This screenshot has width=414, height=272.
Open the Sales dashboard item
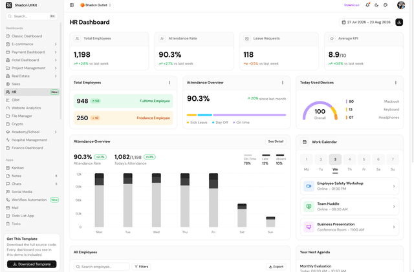click(x=32, y=84)
